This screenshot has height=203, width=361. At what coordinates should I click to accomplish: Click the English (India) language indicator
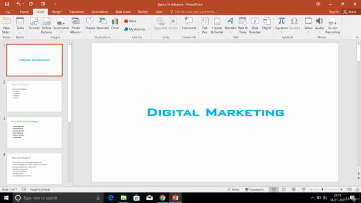click(40, 189)
